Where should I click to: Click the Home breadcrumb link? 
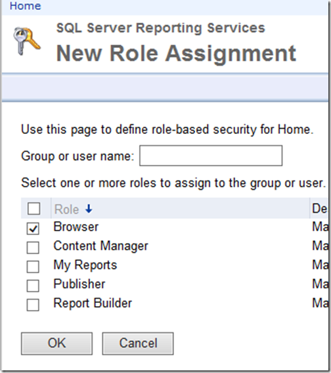25,6
